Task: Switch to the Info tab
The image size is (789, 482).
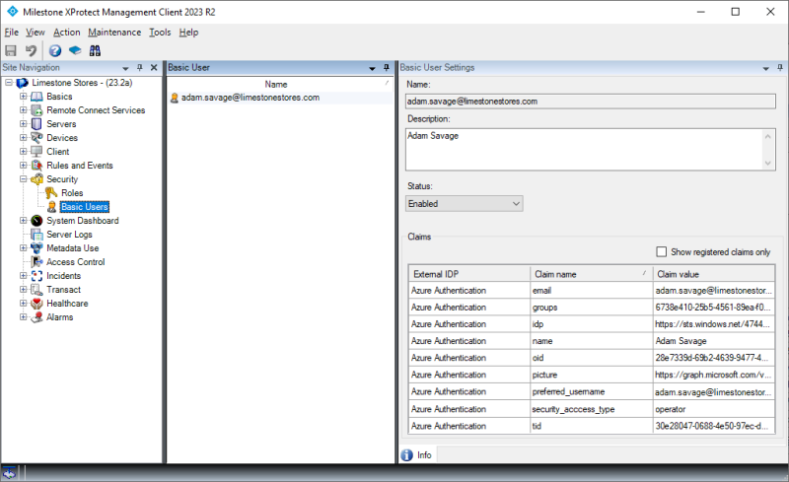Action: [x=417, y=454]
